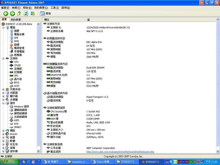Viewport: 220px width, 165px height.
Task: Click the 開始 Start button
Action: pyautogui.click(x=9, y=162)
